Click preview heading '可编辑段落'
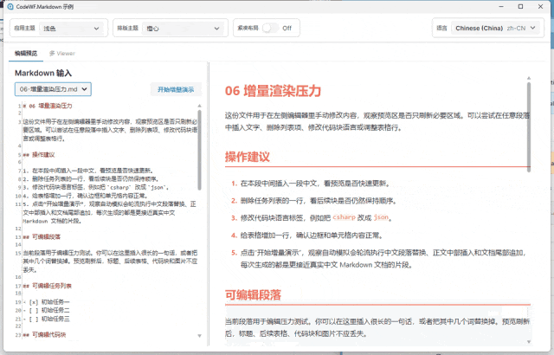Screen dimensions: 554x355 253,294
